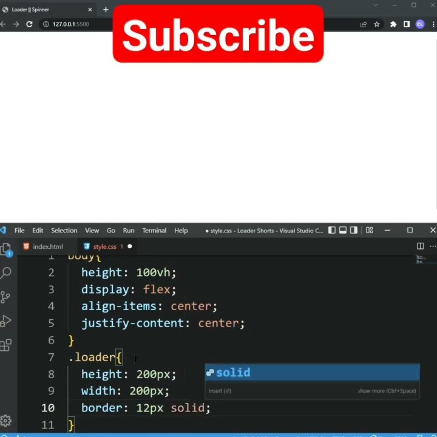View site information for 127.0.0.1
437x437 pixels.
[x=46, y=24]
